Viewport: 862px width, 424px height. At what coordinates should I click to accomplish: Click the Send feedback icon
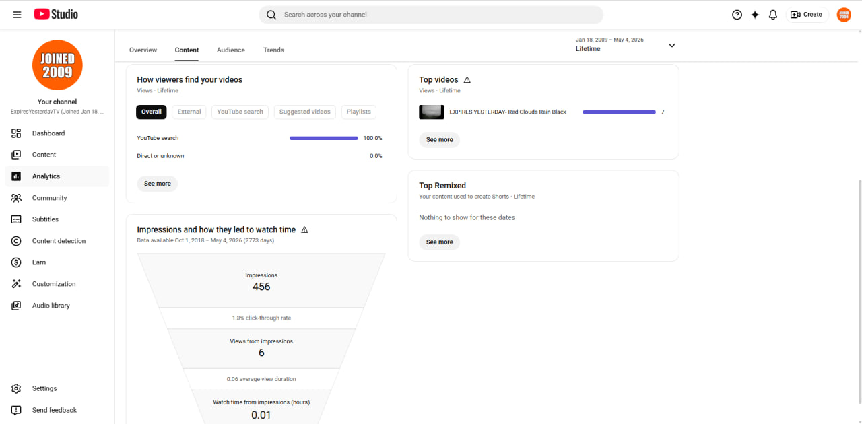click(x=17, y=410)
